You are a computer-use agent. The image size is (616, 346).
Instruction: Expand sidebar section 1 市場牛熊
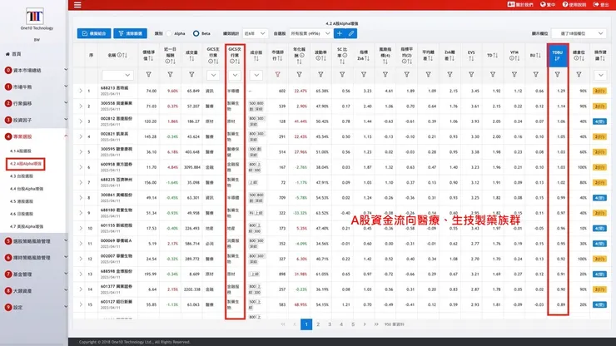click(34, 86)
